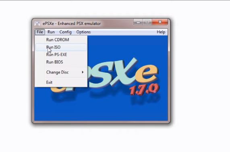Open the File menu
230x152 pixels.
40,32
